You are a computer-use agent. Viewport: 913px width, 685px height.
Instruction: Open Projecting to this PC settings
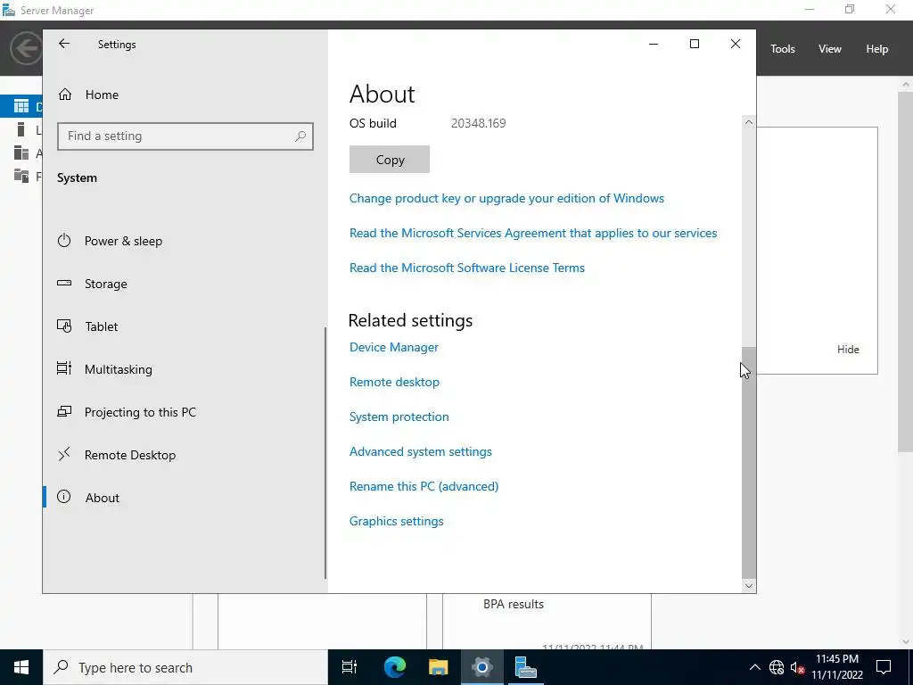[x=184, y=412]
